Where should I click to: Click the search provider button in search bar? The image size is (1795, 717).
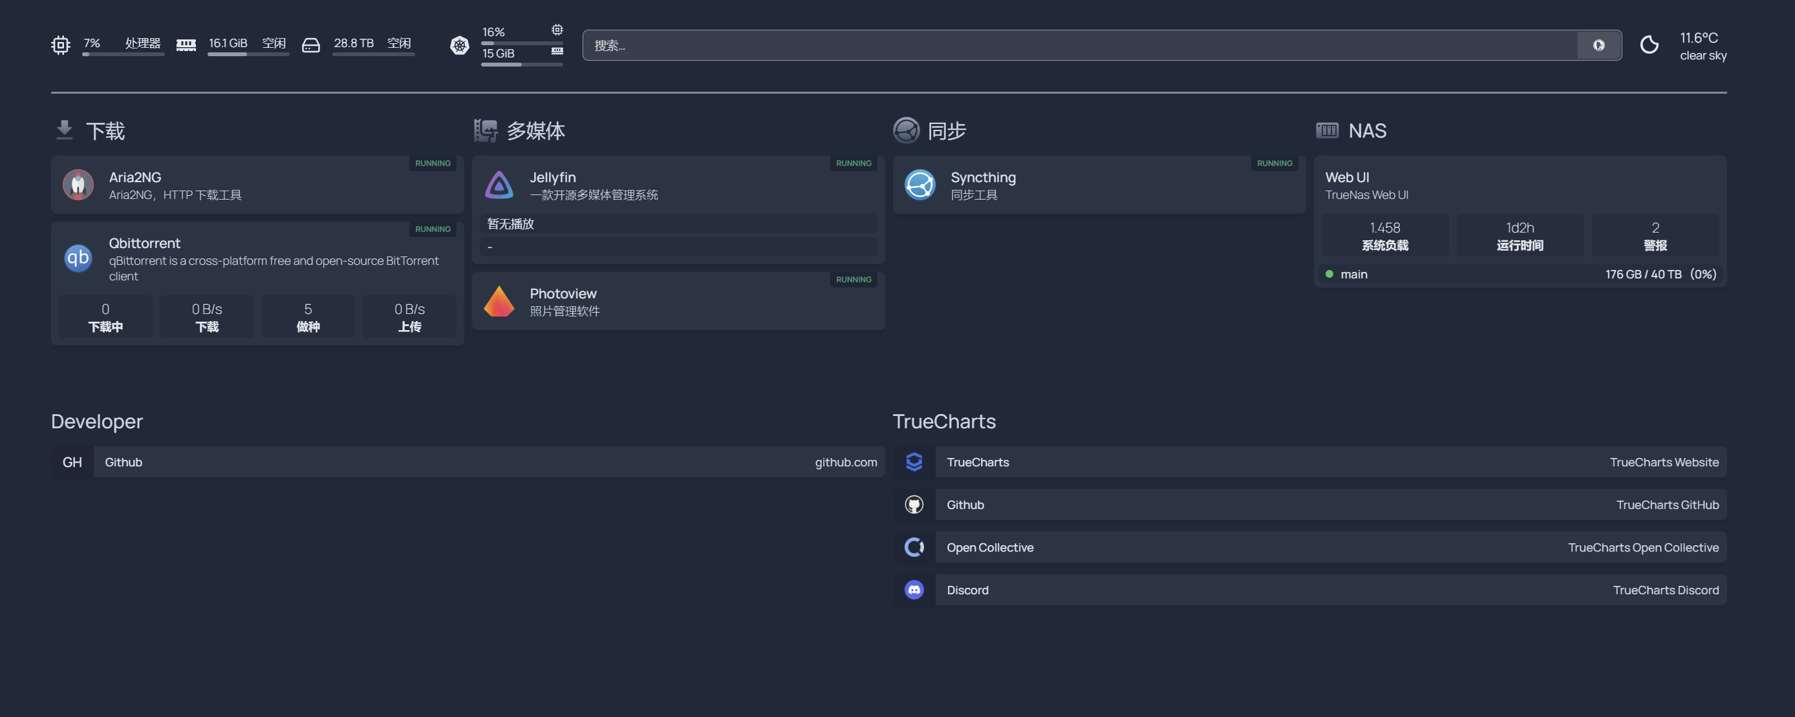coord(1598,45)
